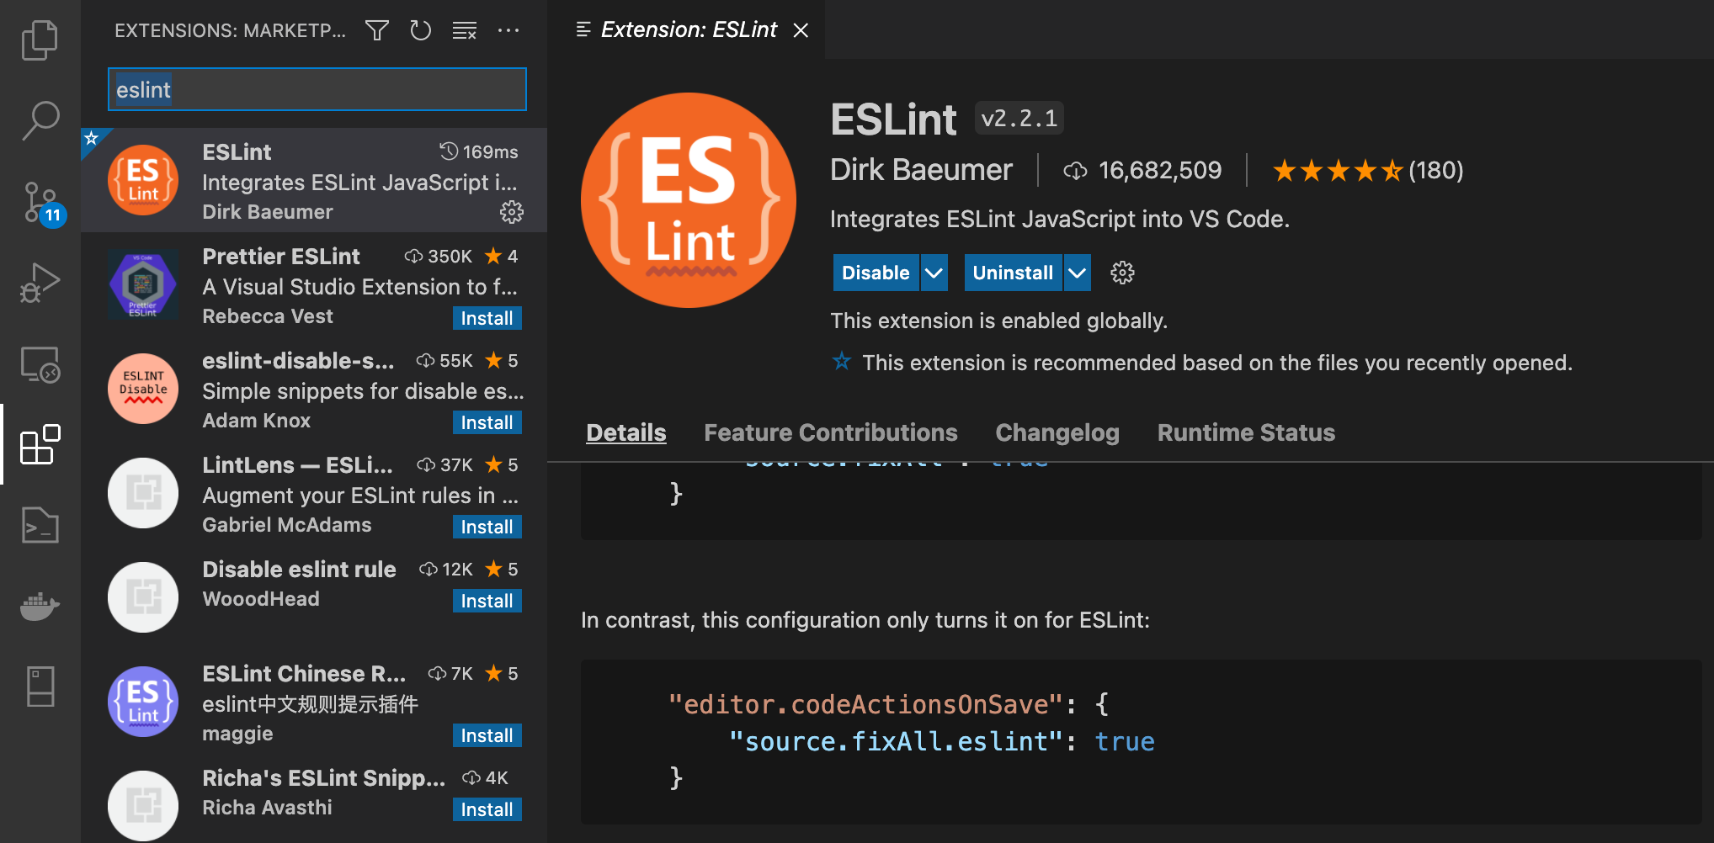This screenshot has width=1714, height=843.
Task: Open the Run and Debug view
Action: [40, 283]
